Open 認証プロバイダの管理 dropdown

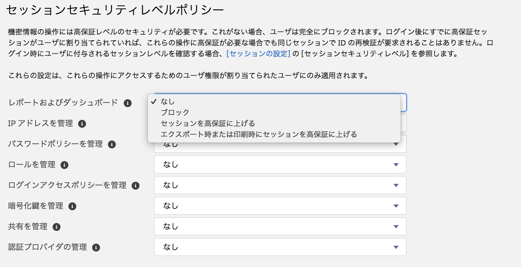click(280, 247)
